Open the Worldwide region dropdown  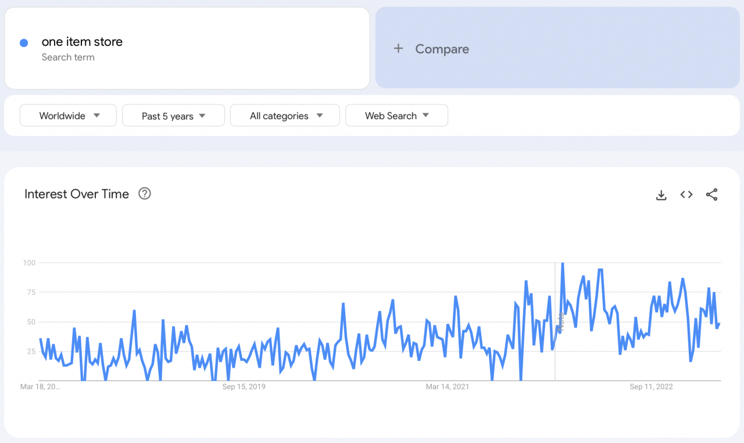coord(67,115)
